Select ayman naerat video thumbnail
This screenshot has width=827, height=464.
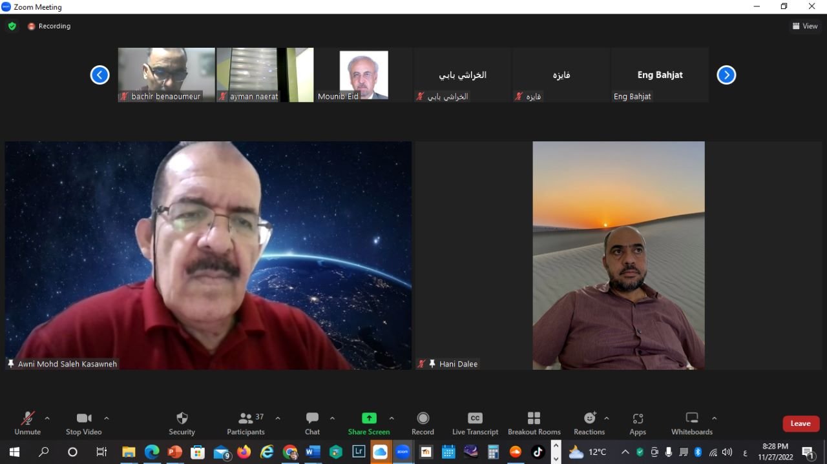[x=265, y=75]
